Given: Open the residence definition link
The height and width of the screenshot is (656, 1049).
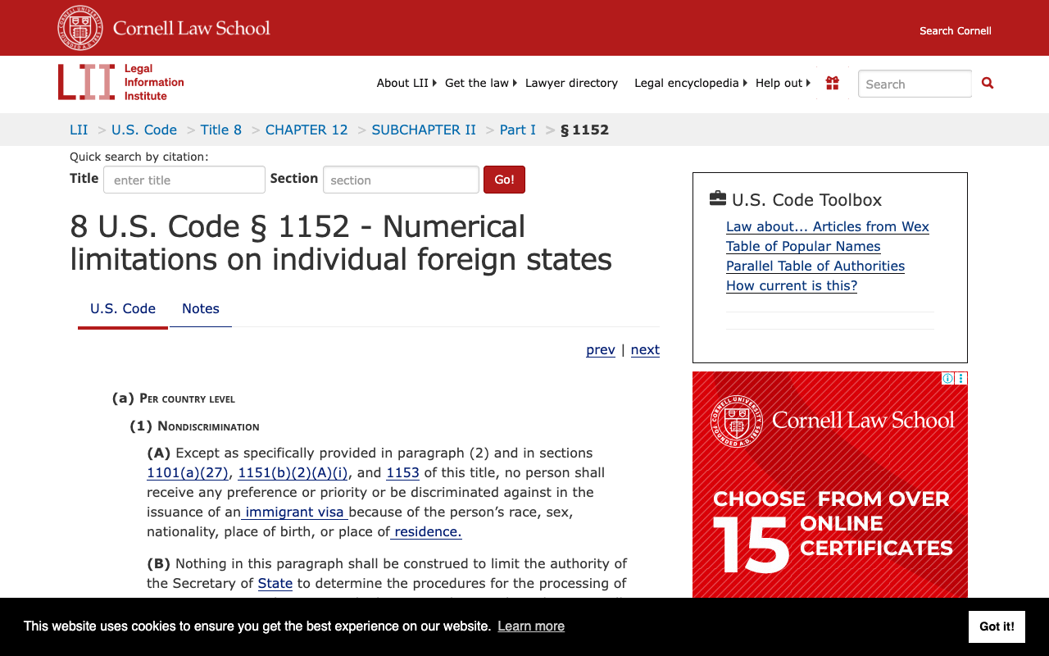Looking at the screenshot, I should coord(426,532).
